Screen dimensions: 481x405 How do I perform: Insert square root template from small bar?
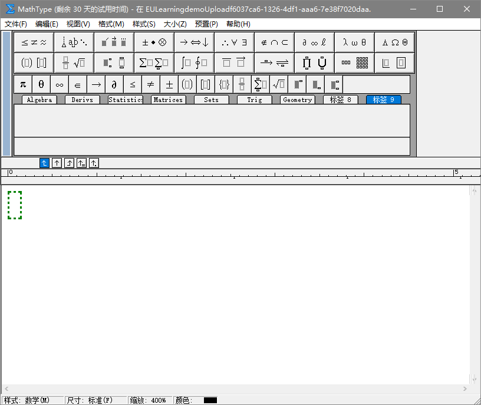coord(279,84)
